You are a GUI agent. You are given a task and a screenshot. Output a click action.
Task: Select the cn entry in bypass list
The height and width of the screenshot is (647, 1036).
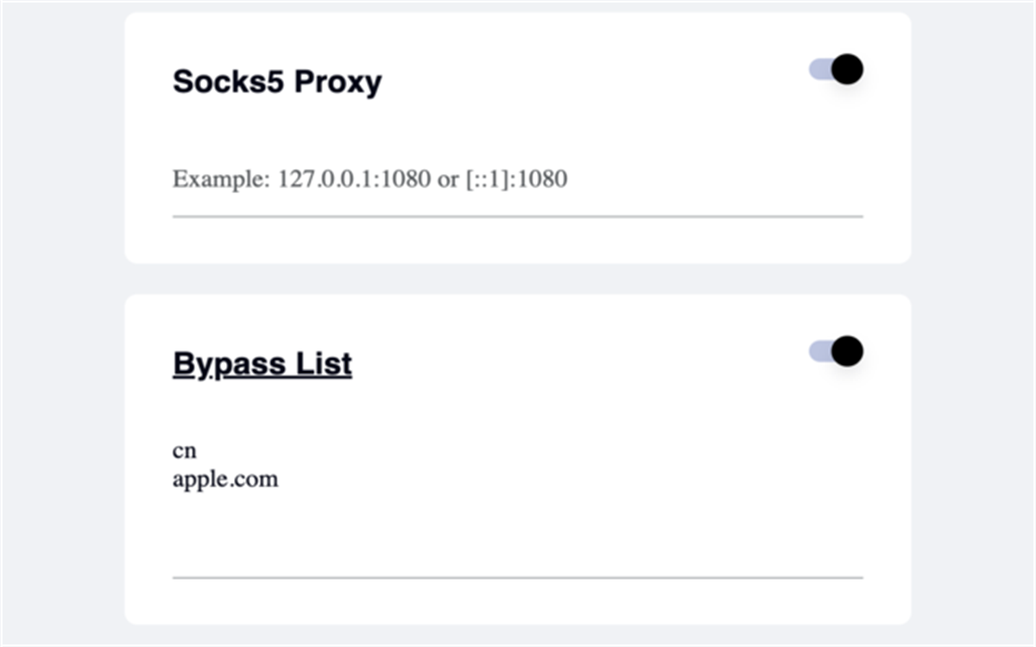click(183, 449)
